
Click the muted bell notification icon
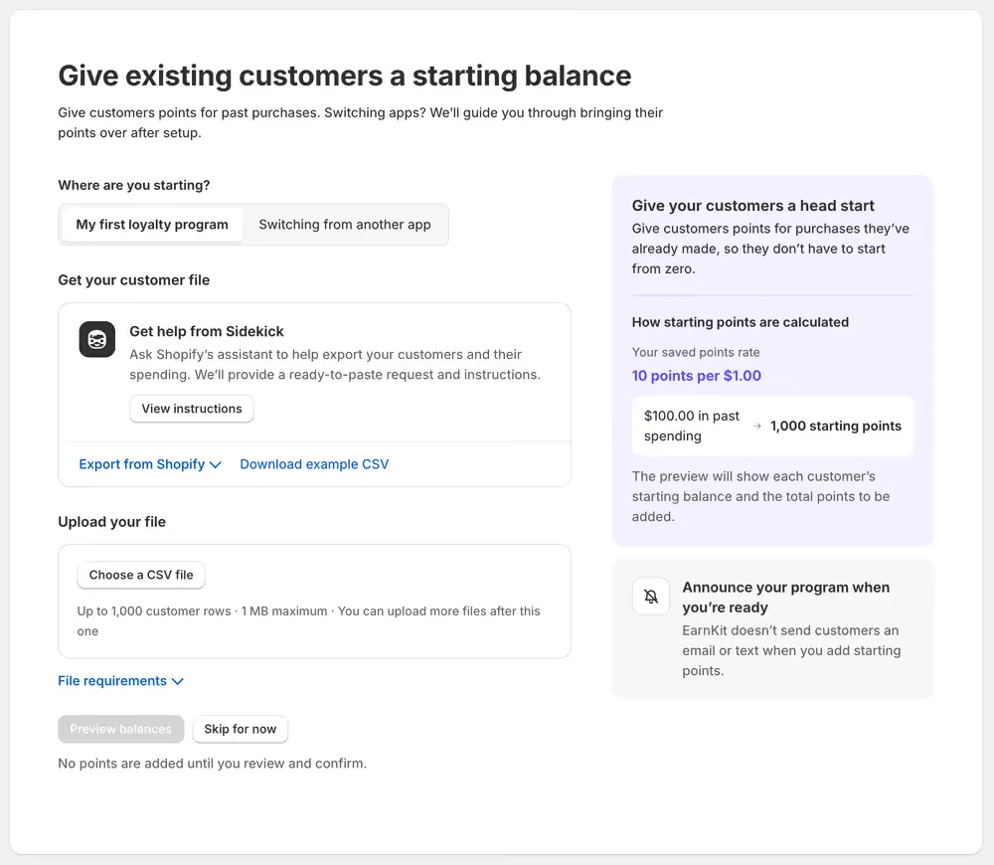tap(651, 597)
